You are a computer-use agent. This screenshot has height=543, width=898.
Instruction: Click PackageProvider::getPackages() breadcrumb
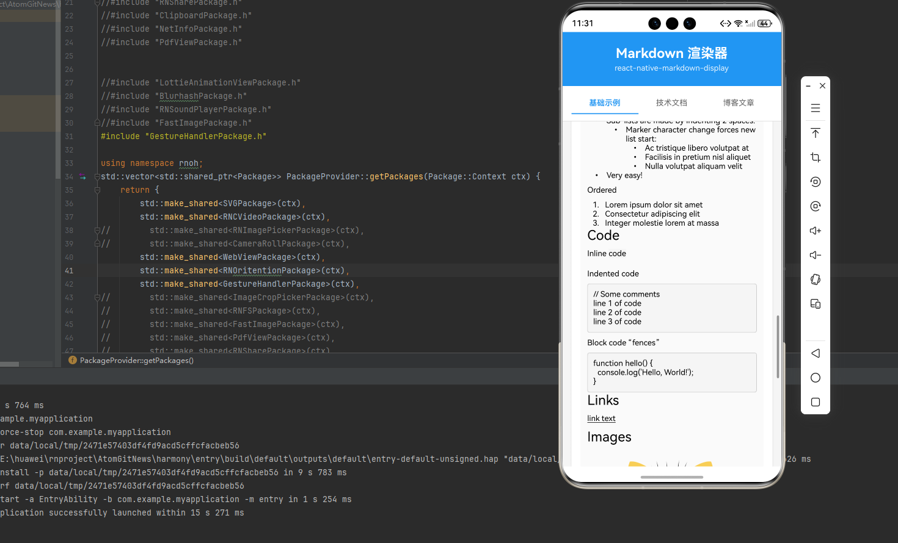pos(137,361)
